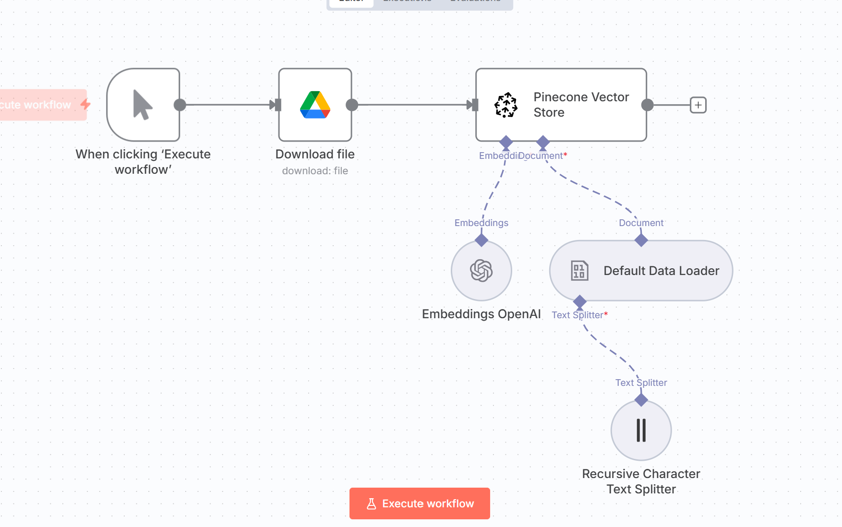Click Pinecone's Document input diamond connector
This screenshot has height=527, width=842.
pos(543,142)
